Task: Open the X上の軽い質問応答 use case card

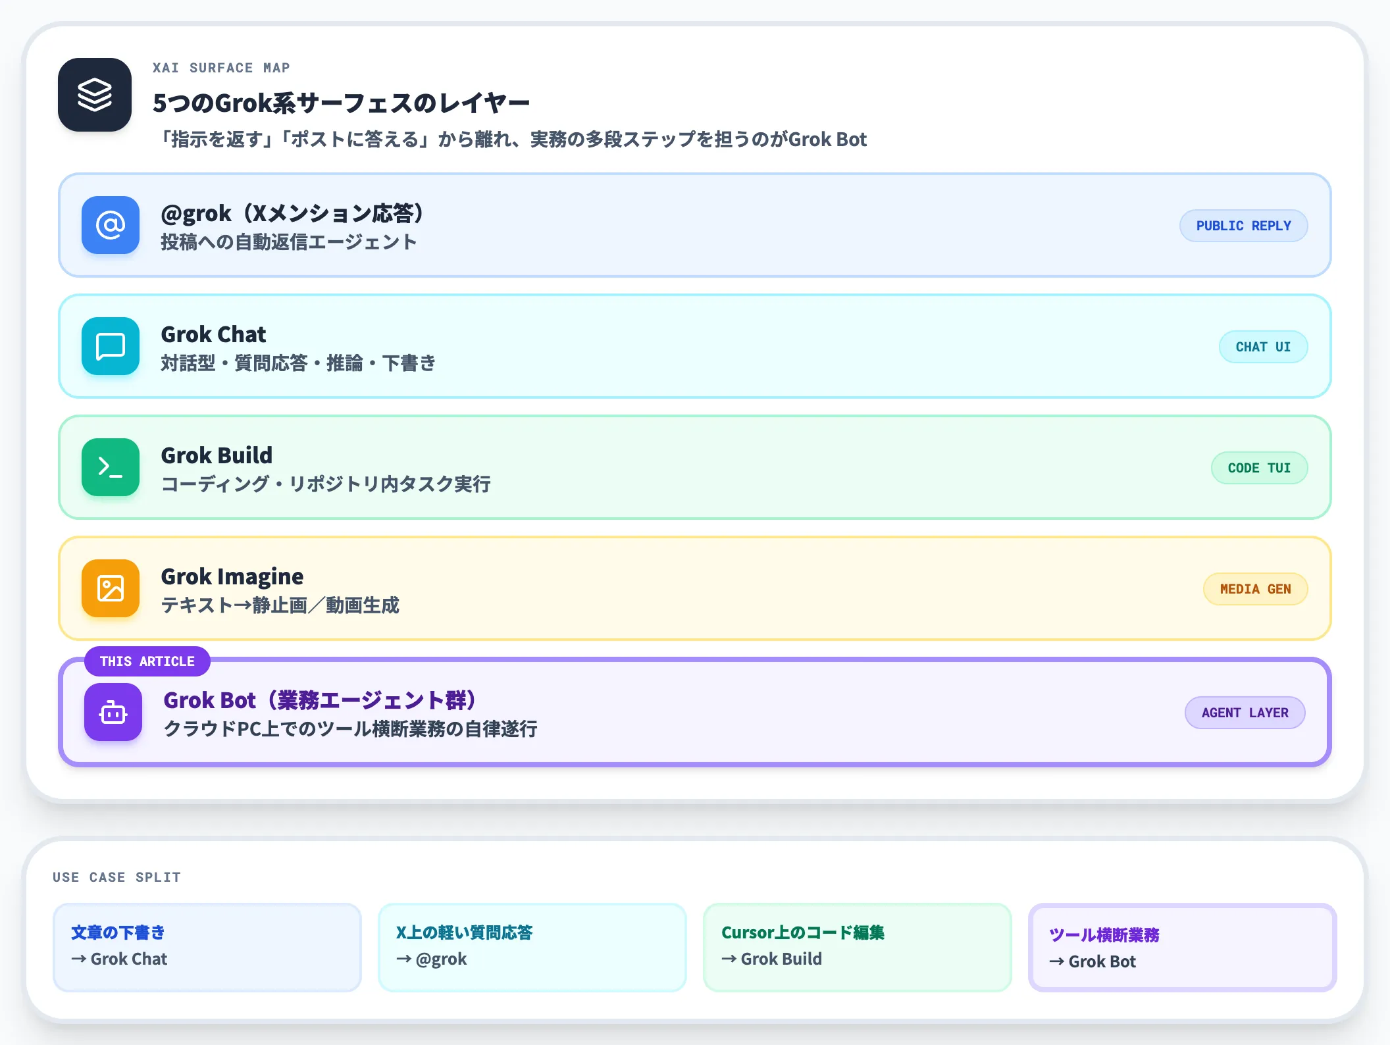Action: pyautogui.click(x=532, y=948)
